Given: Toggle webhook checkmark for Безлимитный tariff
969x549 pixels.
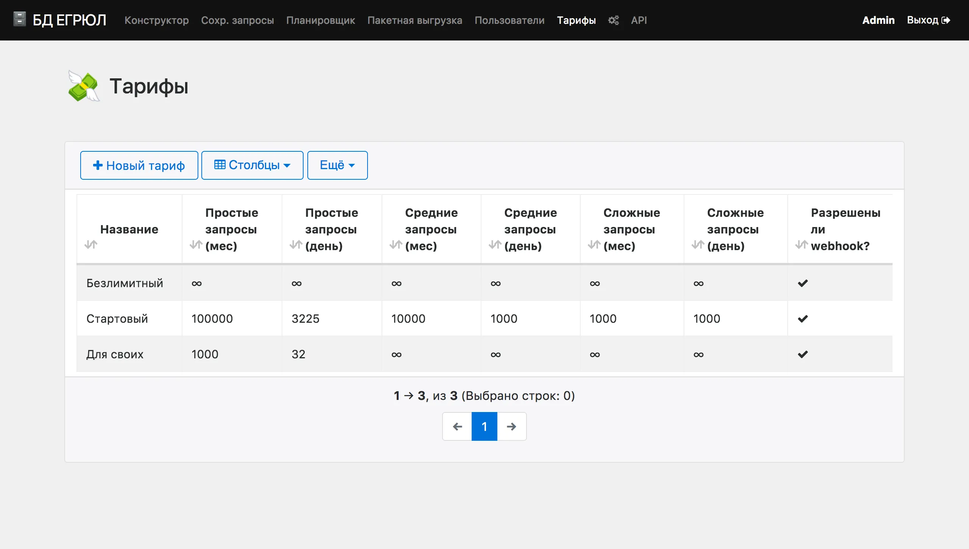Looking at the screenshot, I should 803,283.
